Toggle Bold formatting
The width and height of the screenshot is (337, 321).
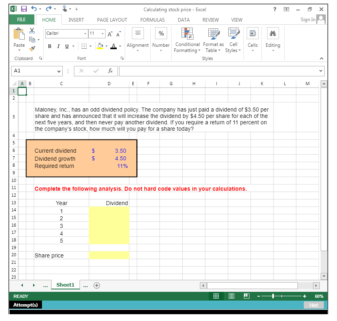pos(50,46)
